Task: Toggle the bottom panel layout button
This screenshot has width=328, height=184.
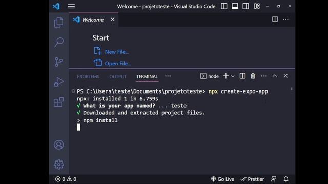Action: tap(235, 6)
